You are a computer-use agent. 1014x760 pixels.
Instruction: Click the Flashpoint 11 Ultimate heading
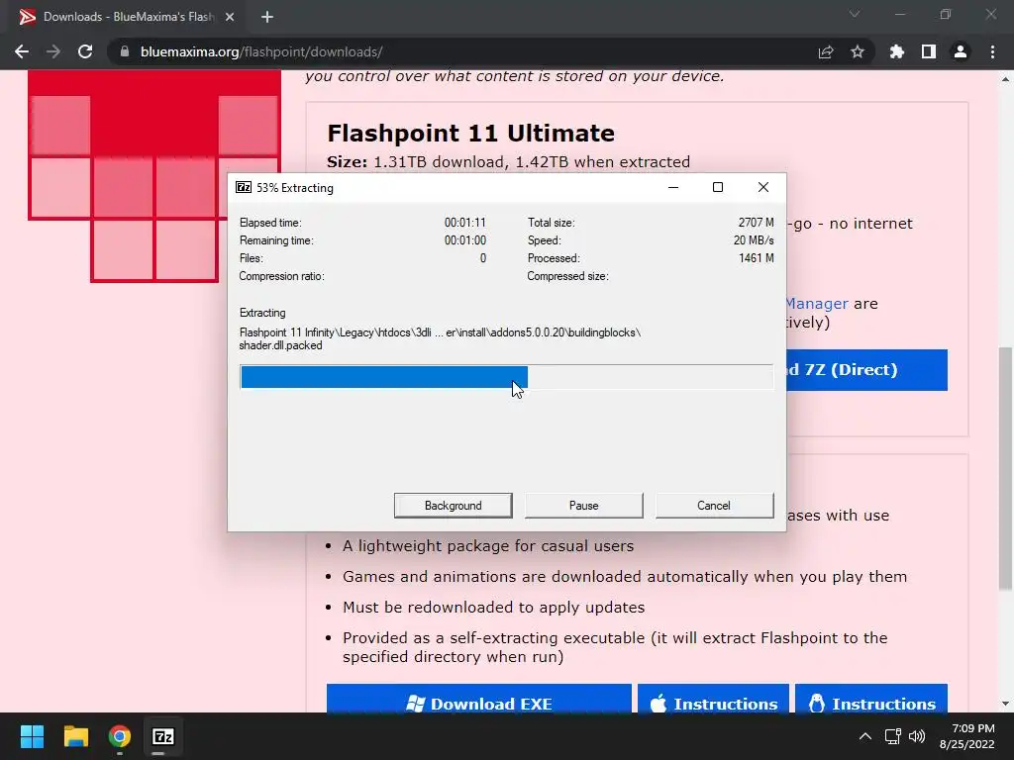pos(470,134)
